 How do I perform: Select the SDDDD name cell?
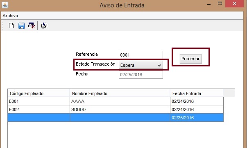(120, 109)
